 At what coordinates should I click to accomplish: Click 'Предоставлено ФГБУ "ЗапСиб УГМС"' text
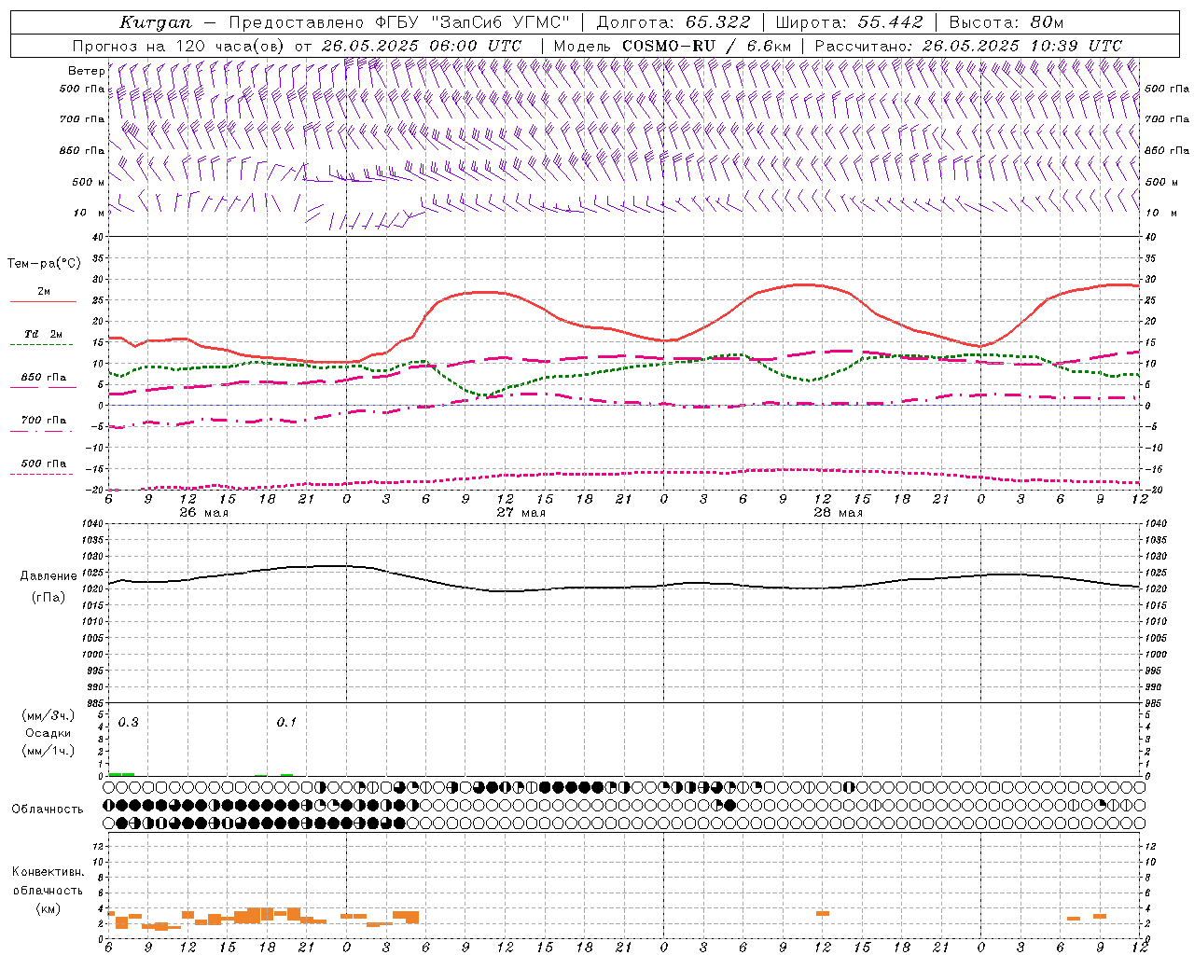pos(399,22)
